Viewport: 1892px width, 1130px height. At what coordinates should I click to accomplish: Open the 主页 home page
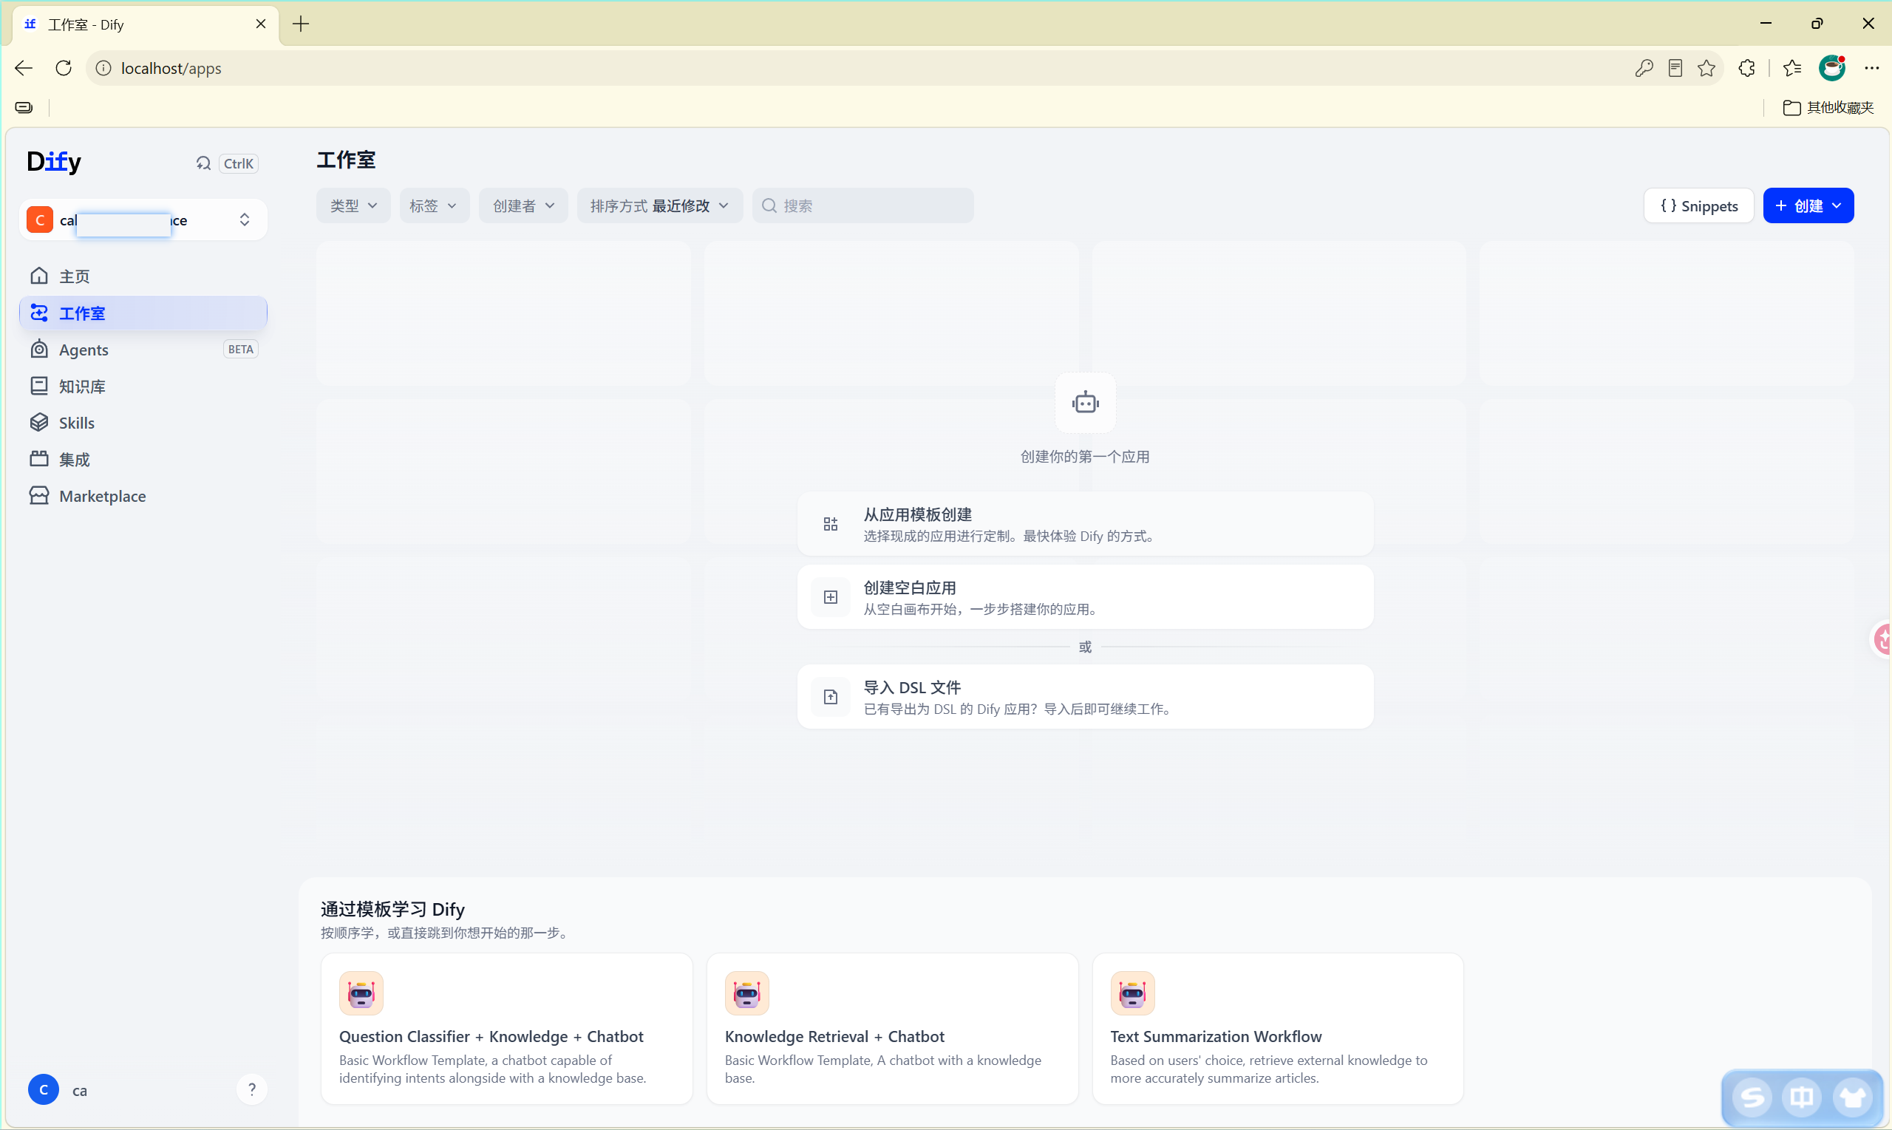(x=143, y=276)
